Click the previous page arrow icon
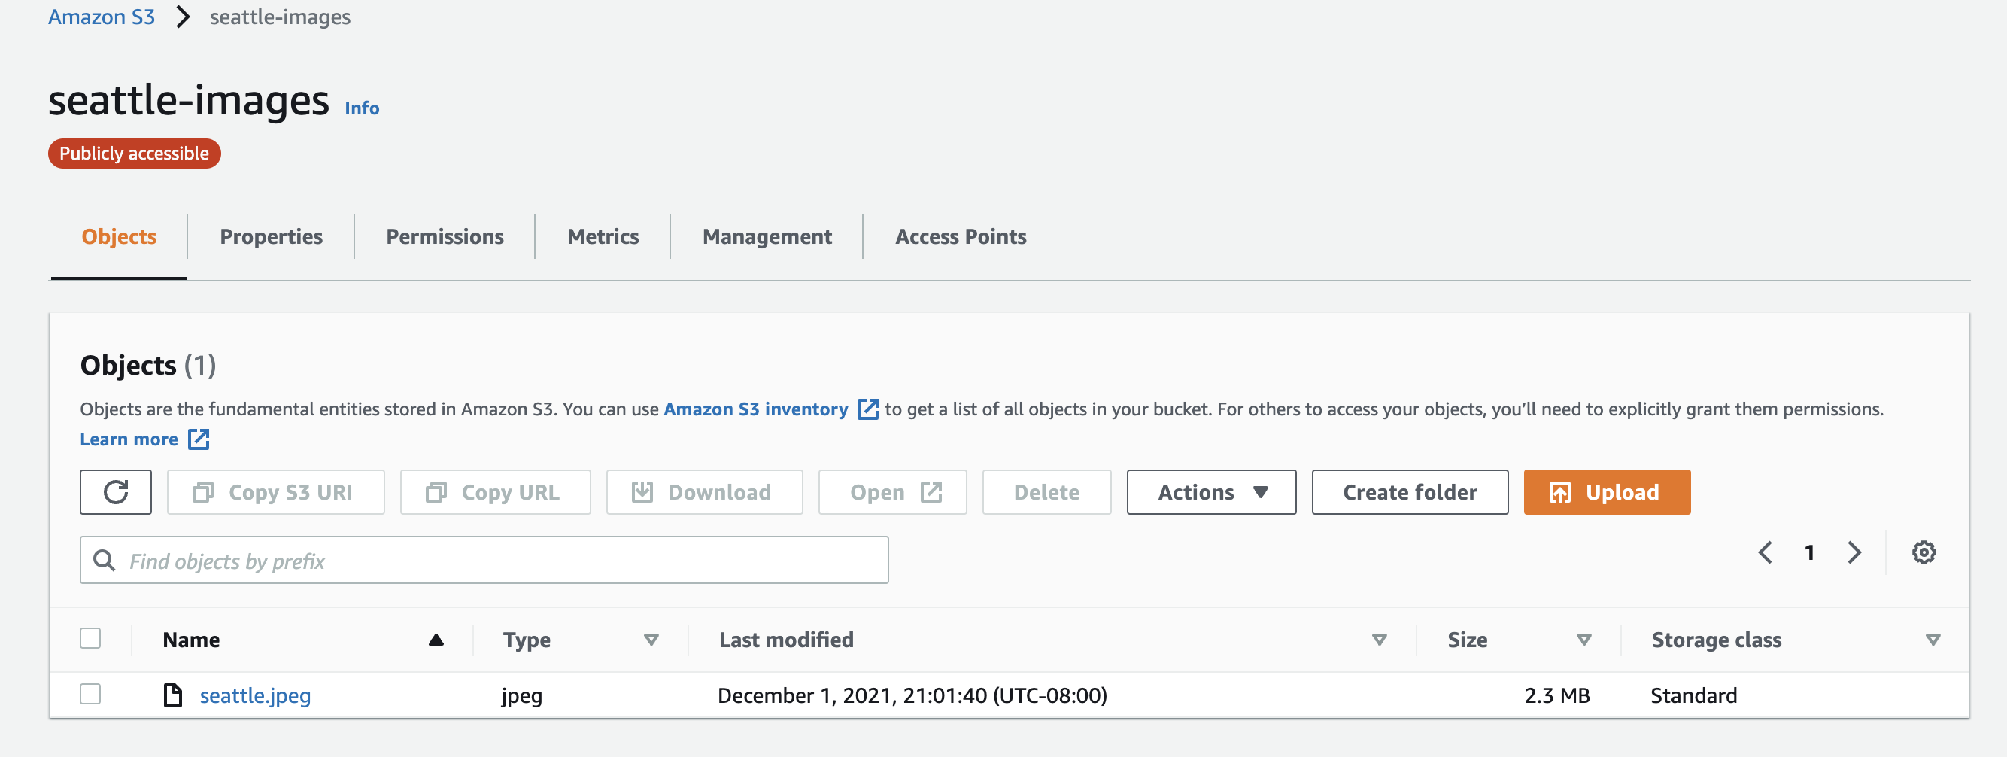This screenshot has width=2007, height=757. click(x=1765, y=552)
